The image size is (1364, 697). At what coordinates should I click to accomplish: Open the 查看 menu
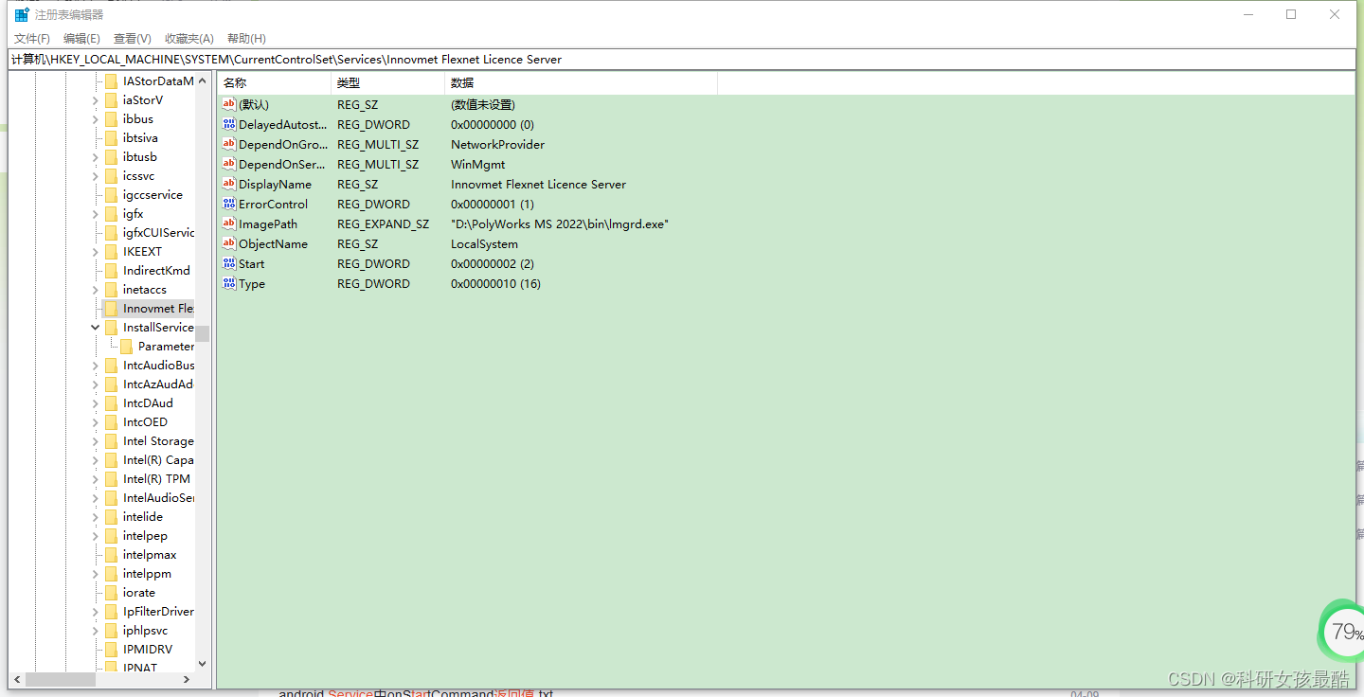click(x=131, y=38)
